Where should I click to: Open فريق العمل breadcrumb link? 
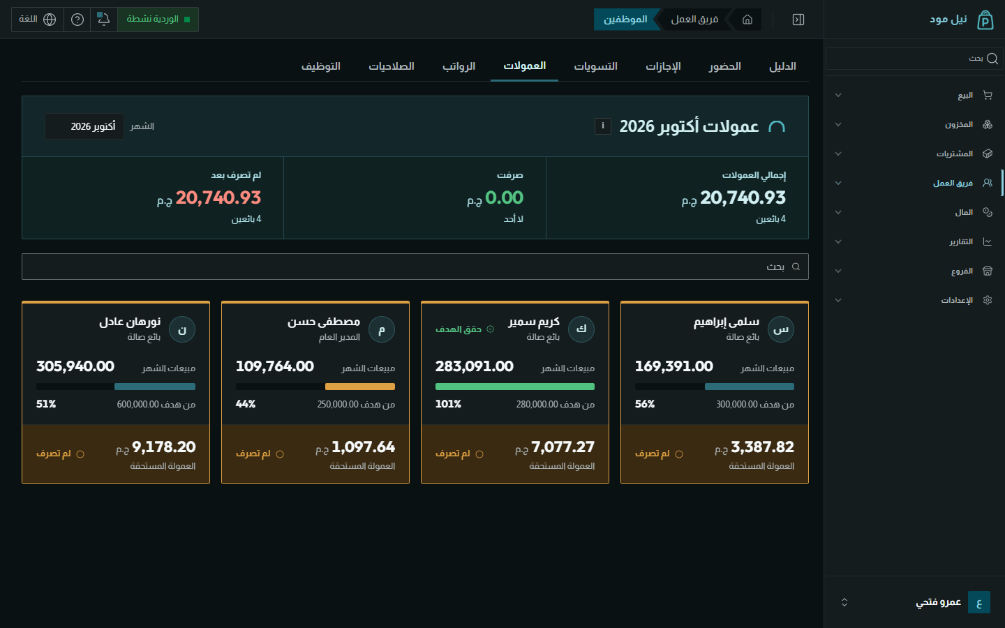(x=694, y=20)
